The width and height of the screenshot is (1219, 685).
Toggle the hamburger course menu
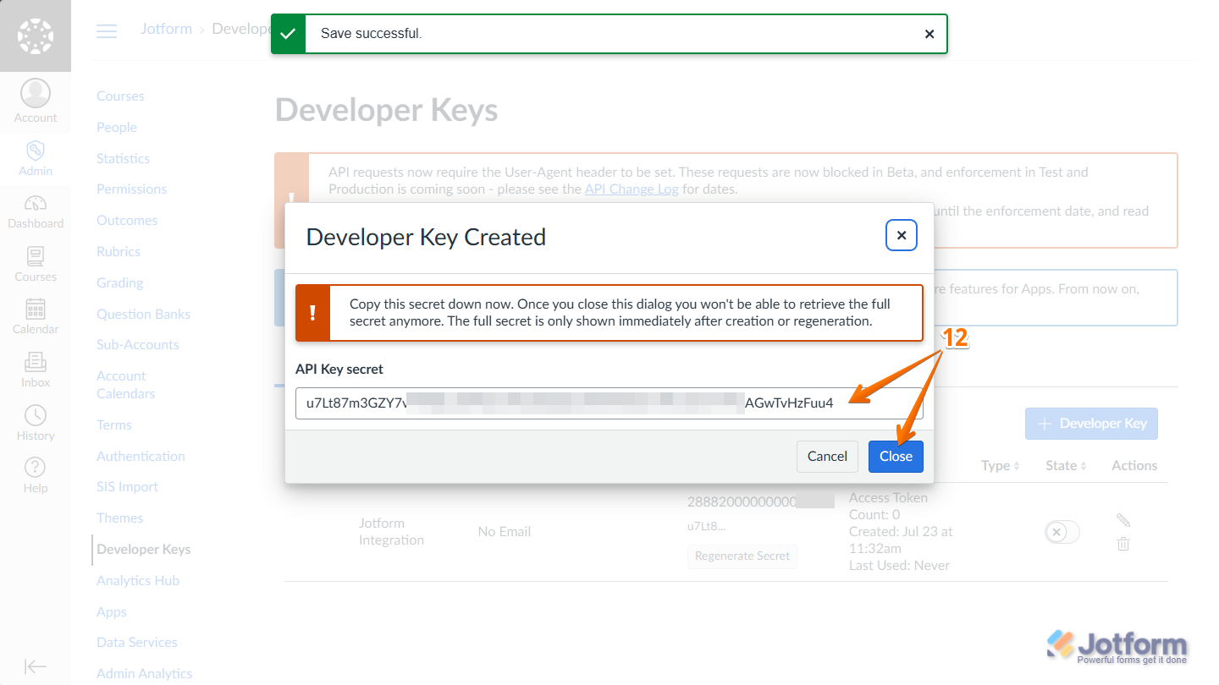[107, 31]
